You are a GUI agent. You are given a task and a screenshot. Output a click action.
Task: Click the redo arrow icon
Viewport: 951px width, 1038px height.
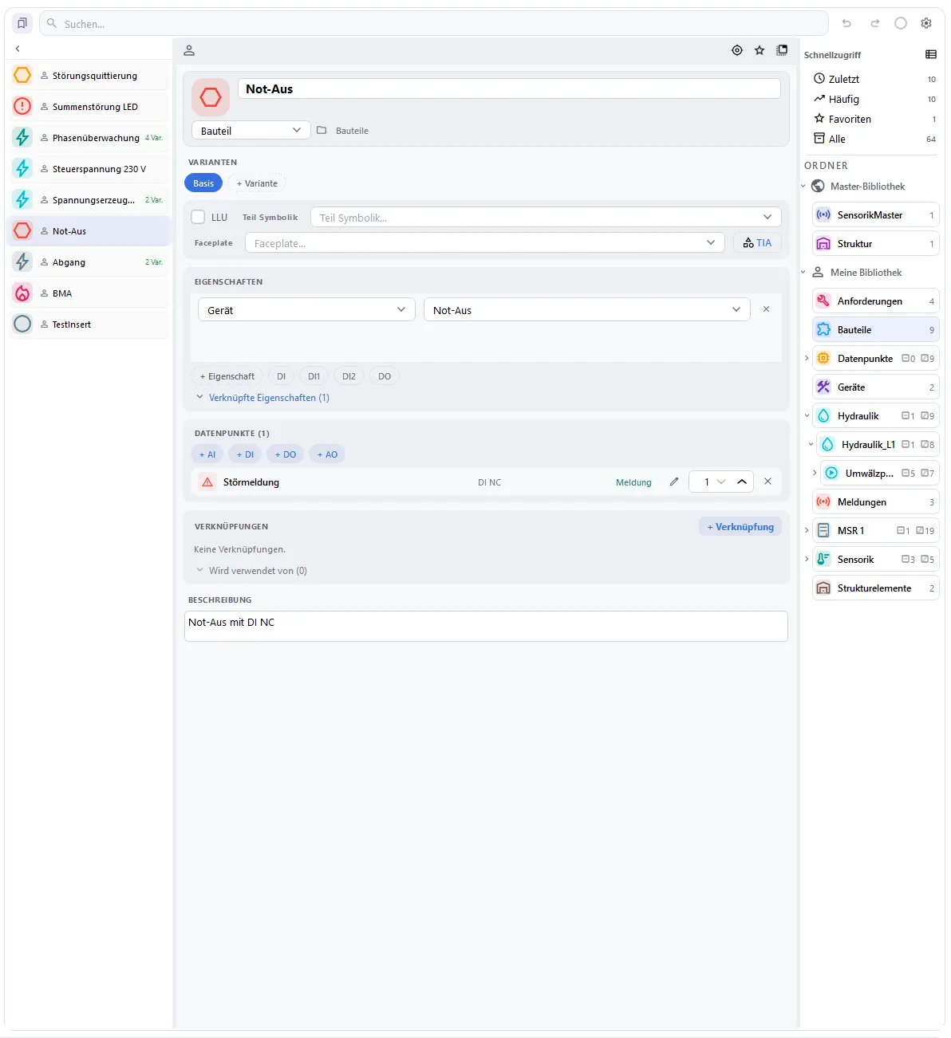[x=874, y=23]
